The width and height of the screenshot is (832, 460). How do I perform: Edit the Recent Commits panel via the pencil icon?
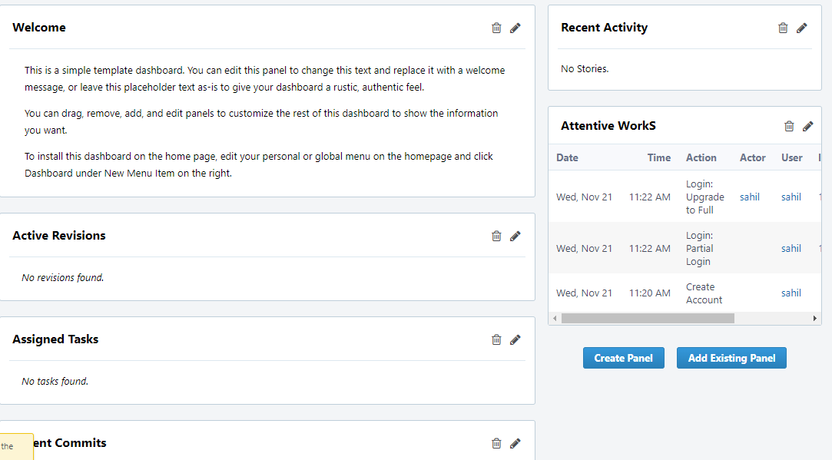pyautogui.click(x=515, y=444)
